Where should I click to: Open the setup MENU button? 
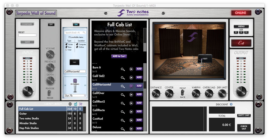(241, 26)
